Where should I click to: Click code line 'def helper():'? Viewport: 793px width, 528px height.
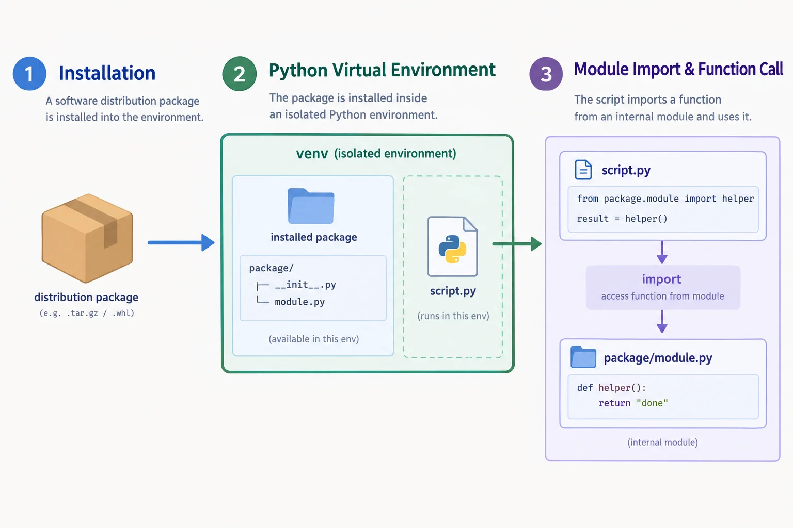[612, 388]
